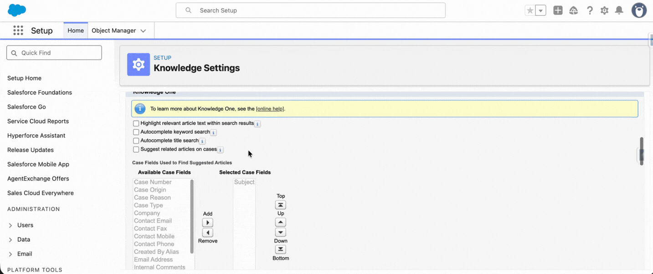Click the Knowledge One info icon

coord(140,109)
